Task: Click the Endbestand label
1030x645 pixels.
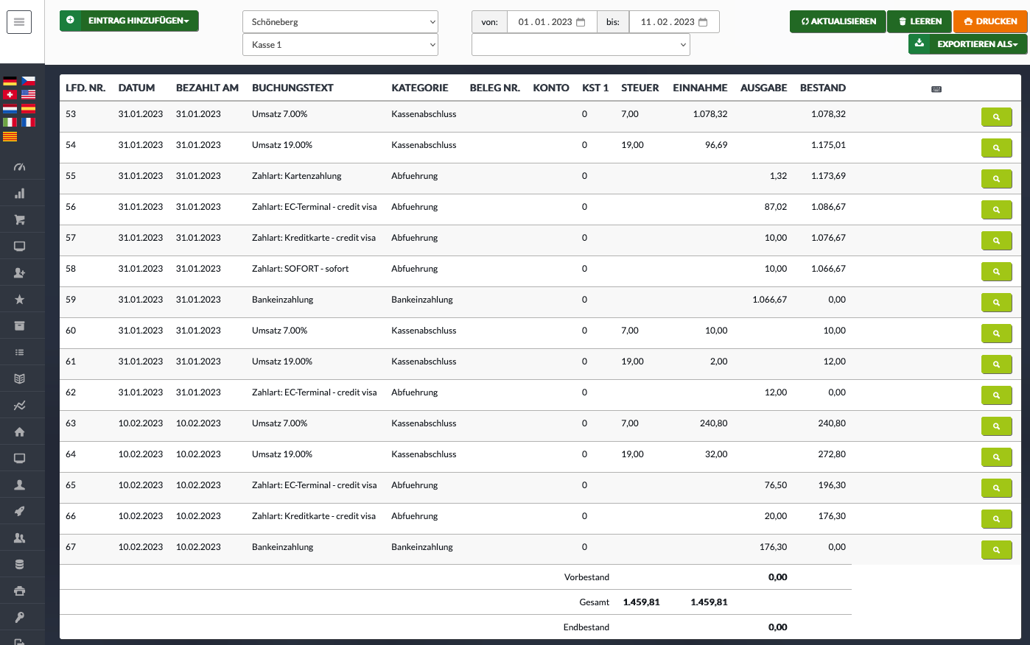Action: [x=586, y=627]
